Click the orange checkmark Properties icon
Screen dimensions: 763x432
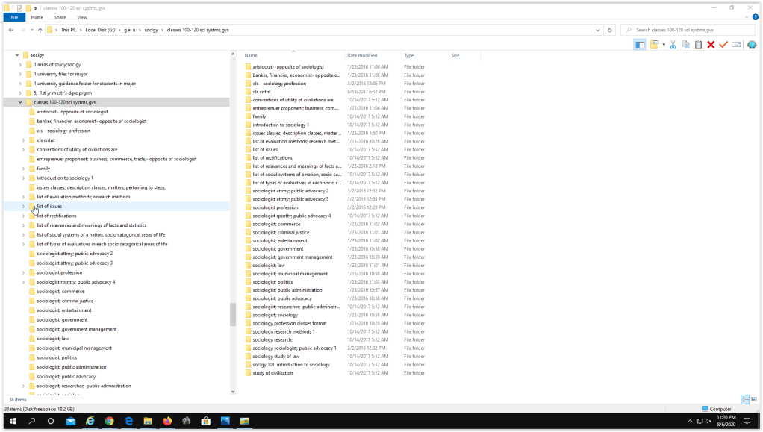(723, 45)
